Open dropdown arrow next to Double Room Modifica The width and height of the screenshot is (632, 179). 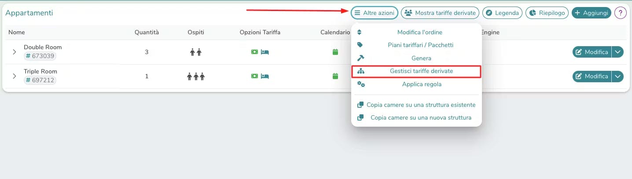pos(618,52)
